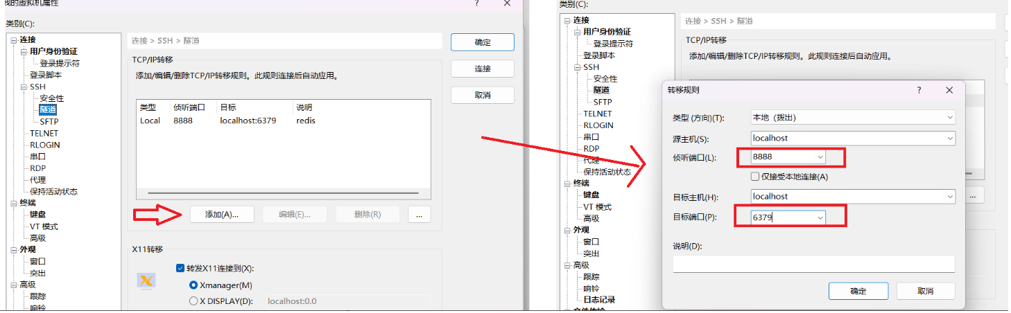The width and height of the screenshot is (1011, 313).
Task: Select the X DISPLAY(D) radio button
Action: (x=193, y=301)
